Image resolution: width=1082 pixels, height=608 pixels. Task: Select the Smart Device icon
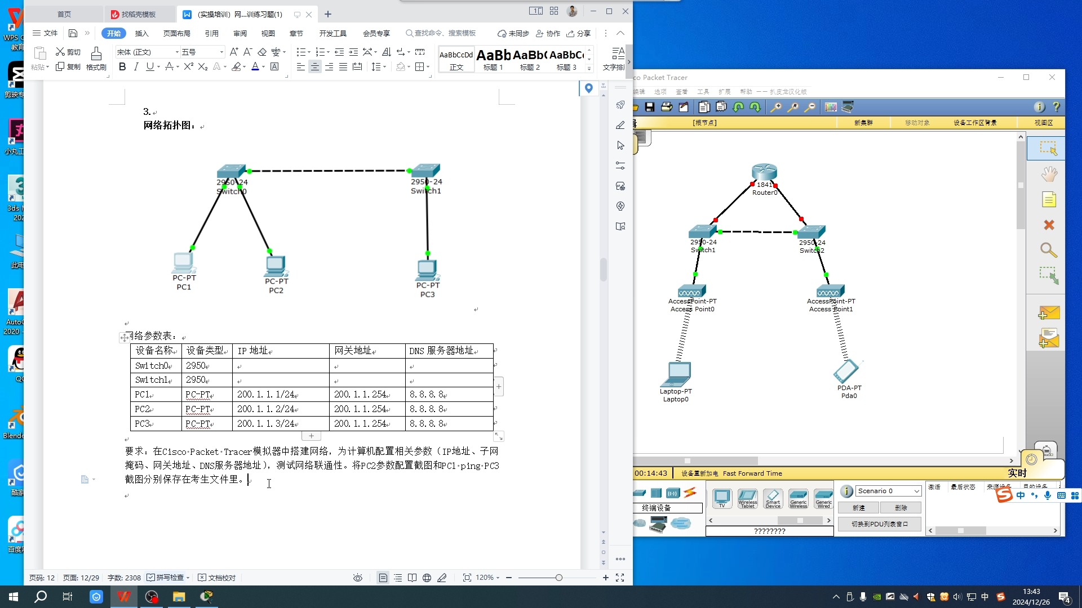click(x=773, y=498)
